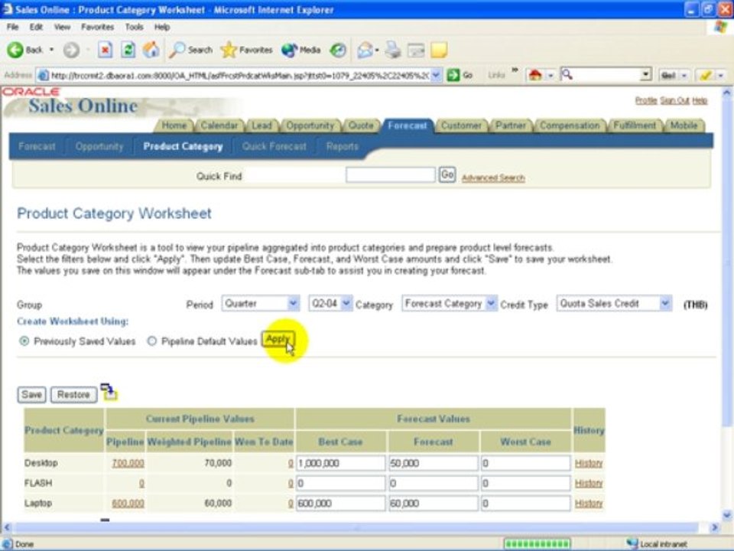Click the export icon beside Restore
Screen dimensions: 734x551
pos(109,392)
